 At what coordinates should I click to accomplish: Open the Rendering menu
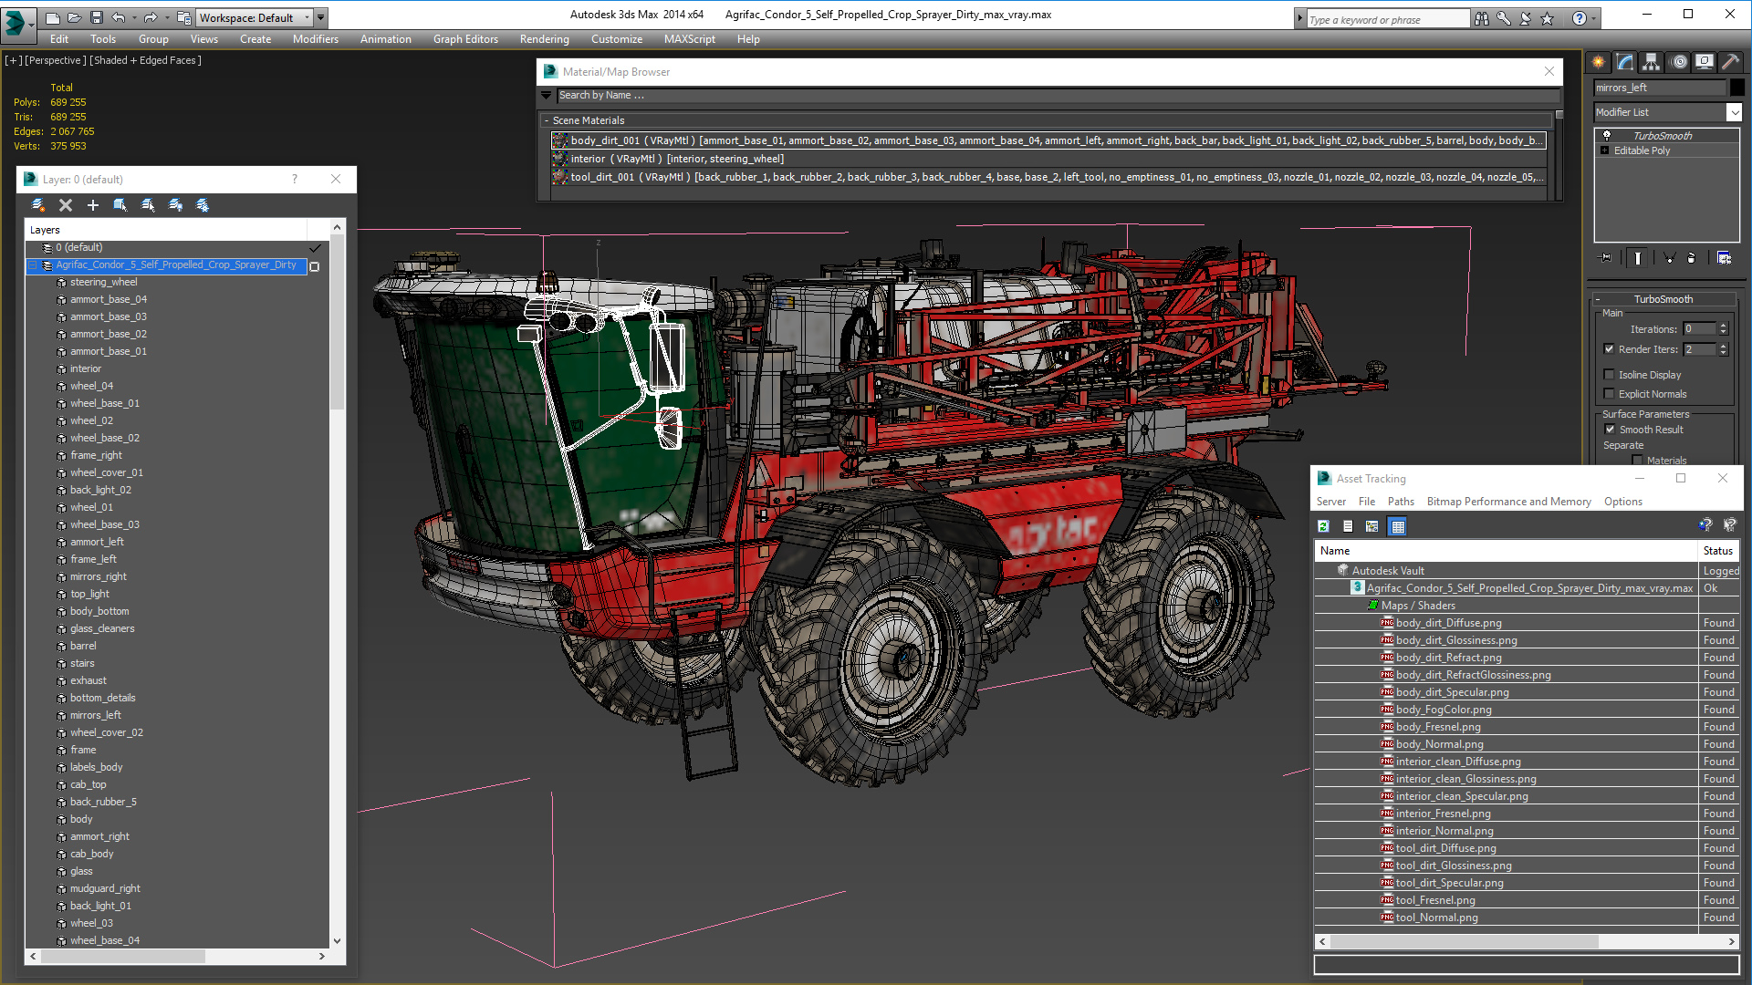[x=545, y=39]
